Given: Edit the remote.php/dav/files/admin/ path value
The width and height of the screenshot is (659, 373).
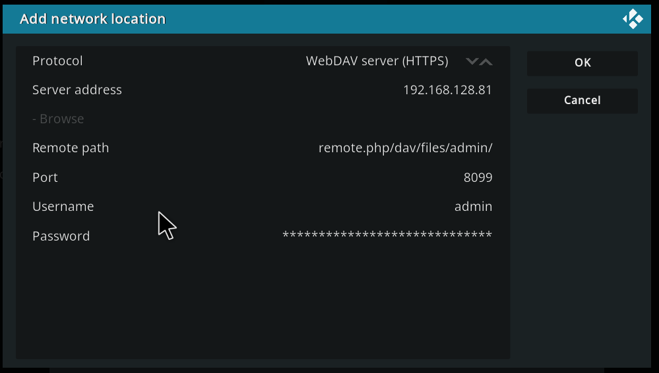Looking at the screenshot, I should pos(405,148).
